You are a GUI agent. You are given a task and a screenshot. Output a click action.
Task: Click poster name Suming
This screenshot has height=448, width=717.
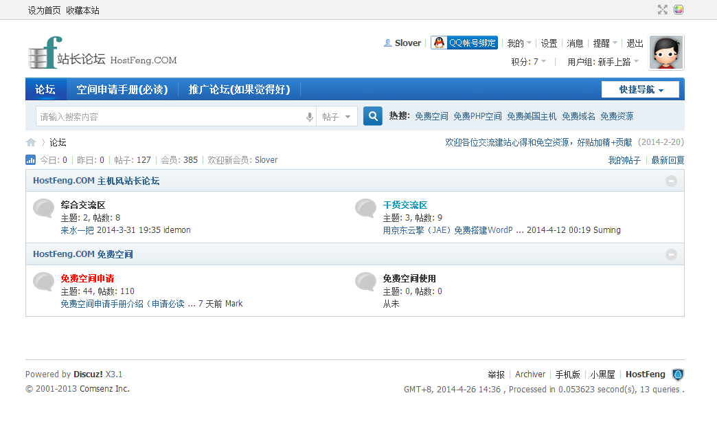[607, 230]
